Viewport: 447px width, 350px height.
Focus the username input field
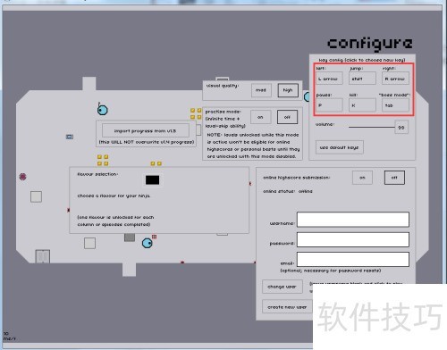(353, 220)
